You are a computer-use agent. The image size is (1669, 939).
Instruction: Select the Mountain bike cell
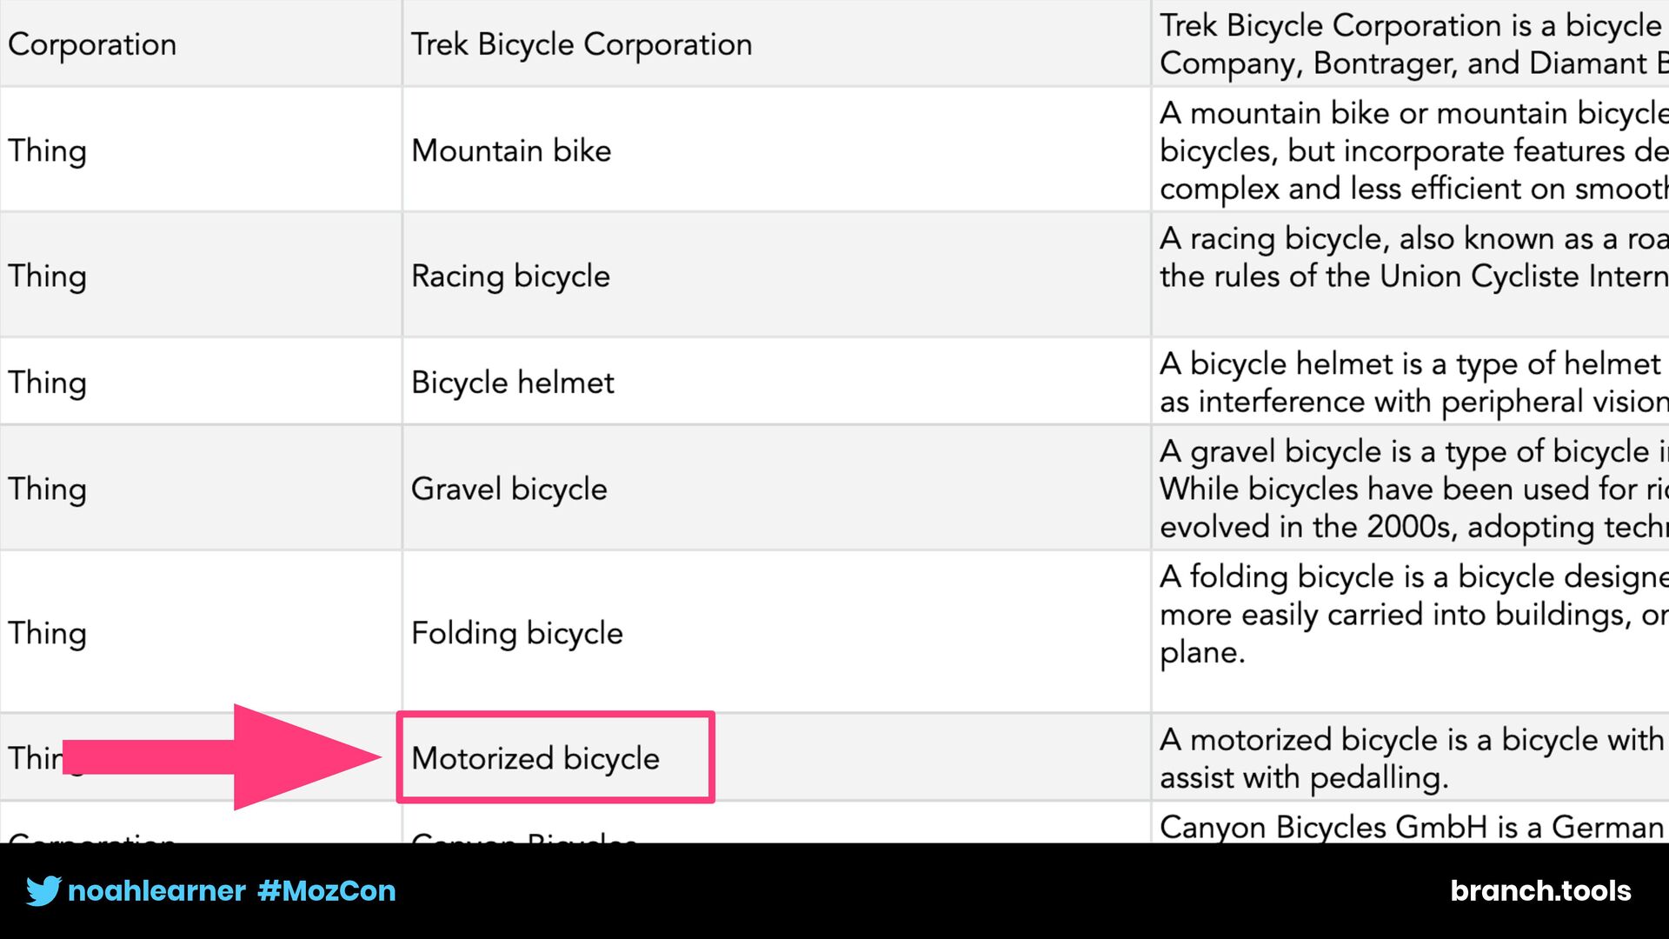[776, 150]
